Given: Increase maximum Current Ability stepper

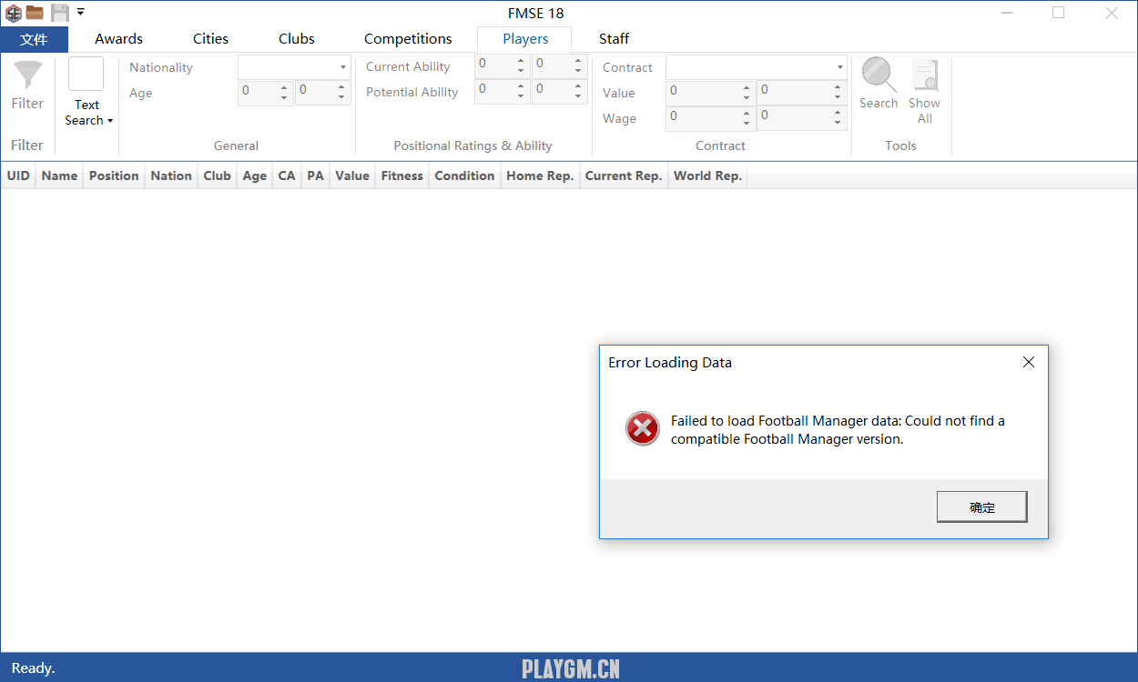Looking at the screenshot, I should click(x=578, y=61).
